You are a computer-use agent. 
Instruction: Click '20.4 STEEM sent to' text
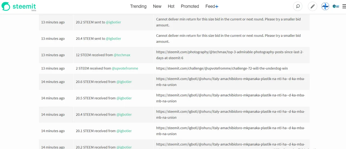point(90,38)
